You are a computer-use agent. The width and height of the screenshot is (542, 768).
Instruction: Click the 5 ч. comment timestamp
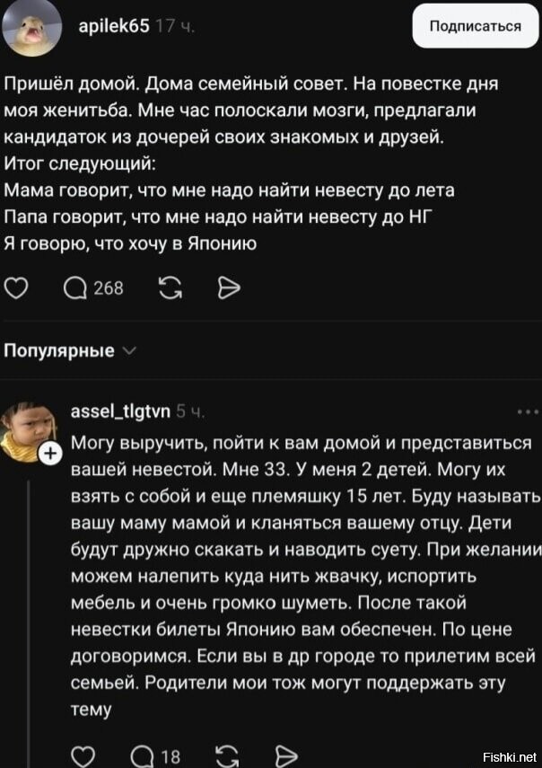(190, 412)
